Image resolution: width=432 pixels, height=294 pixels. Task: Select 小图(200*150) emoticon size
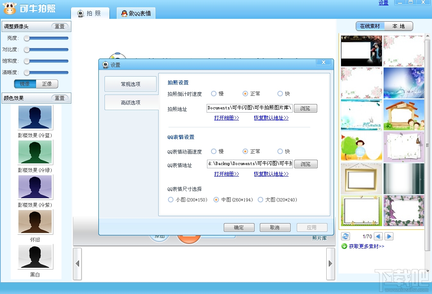pyautogui.click(x=171, y=199)
